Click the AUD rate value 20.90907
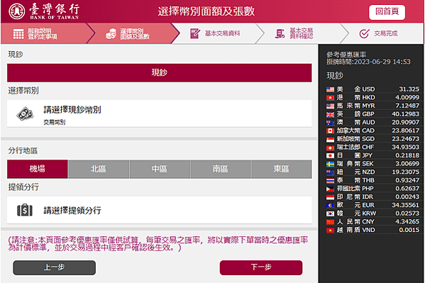 pos(405,123)
